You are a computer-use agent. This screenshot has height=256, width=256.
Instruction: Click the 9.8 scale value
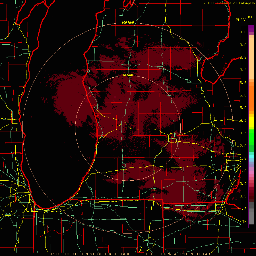point(243,32)
